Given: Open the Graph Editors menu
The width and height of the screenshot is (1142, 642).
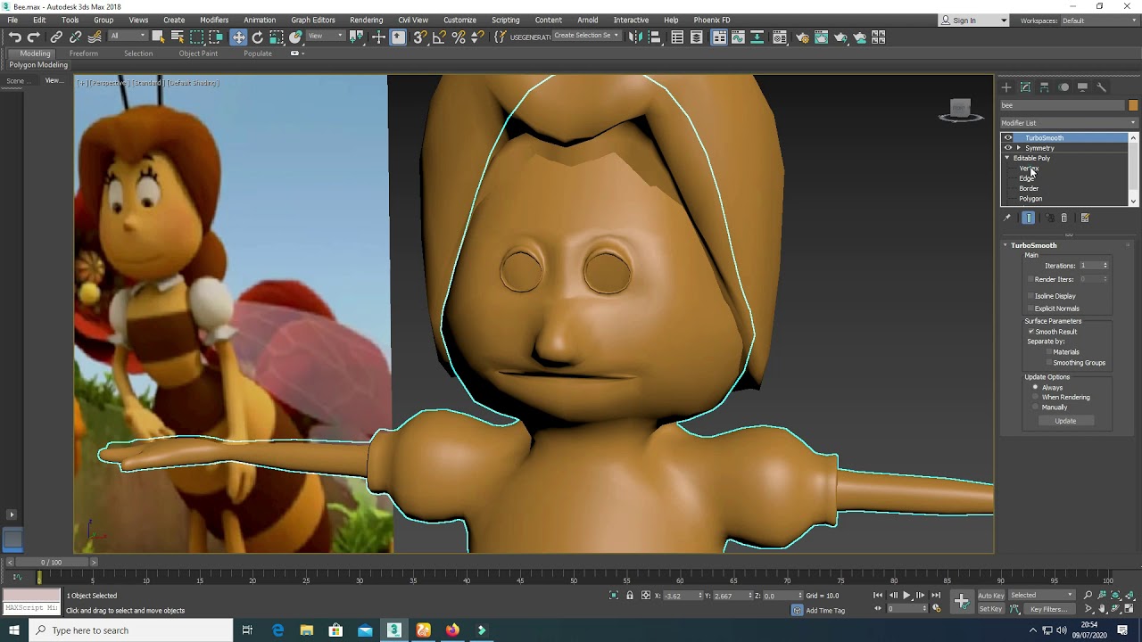Looking at the screenshot, I should [313, 20].
